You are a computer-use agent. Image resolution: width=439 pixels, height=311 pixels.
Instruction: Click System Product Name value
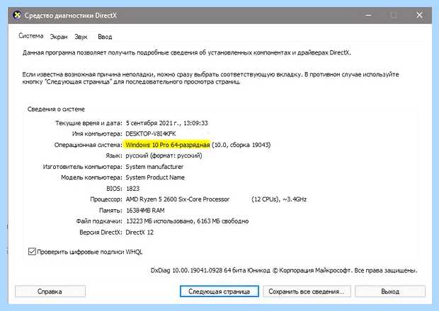(x=155, y=177)
